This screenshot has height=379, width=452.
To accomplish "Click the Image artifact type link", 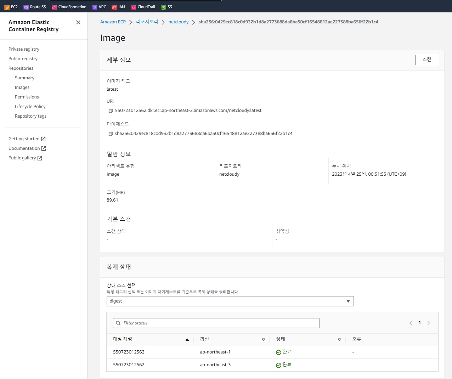I will pyautogui.click(x=113, y=174).
